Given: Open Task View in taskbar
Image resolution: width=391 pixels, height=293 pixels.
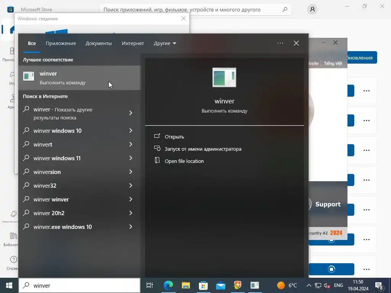Looking at the screenshot, I should point(150,285).
